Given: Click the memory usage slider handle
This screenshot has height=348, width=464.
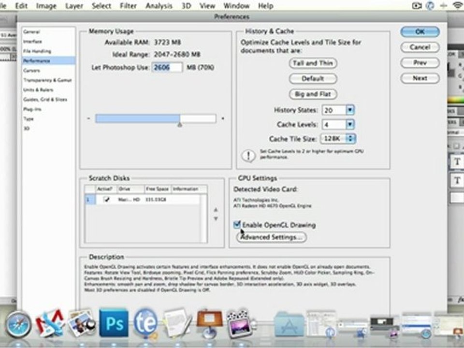Looking at the screenshot, I should [x=180, y=124].
